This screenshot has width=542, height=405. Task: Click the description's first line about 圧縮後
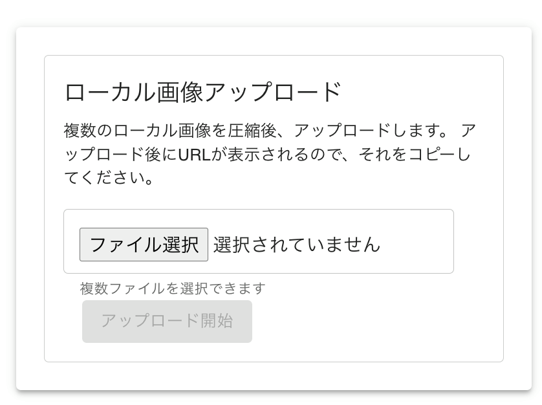[259, 131]
